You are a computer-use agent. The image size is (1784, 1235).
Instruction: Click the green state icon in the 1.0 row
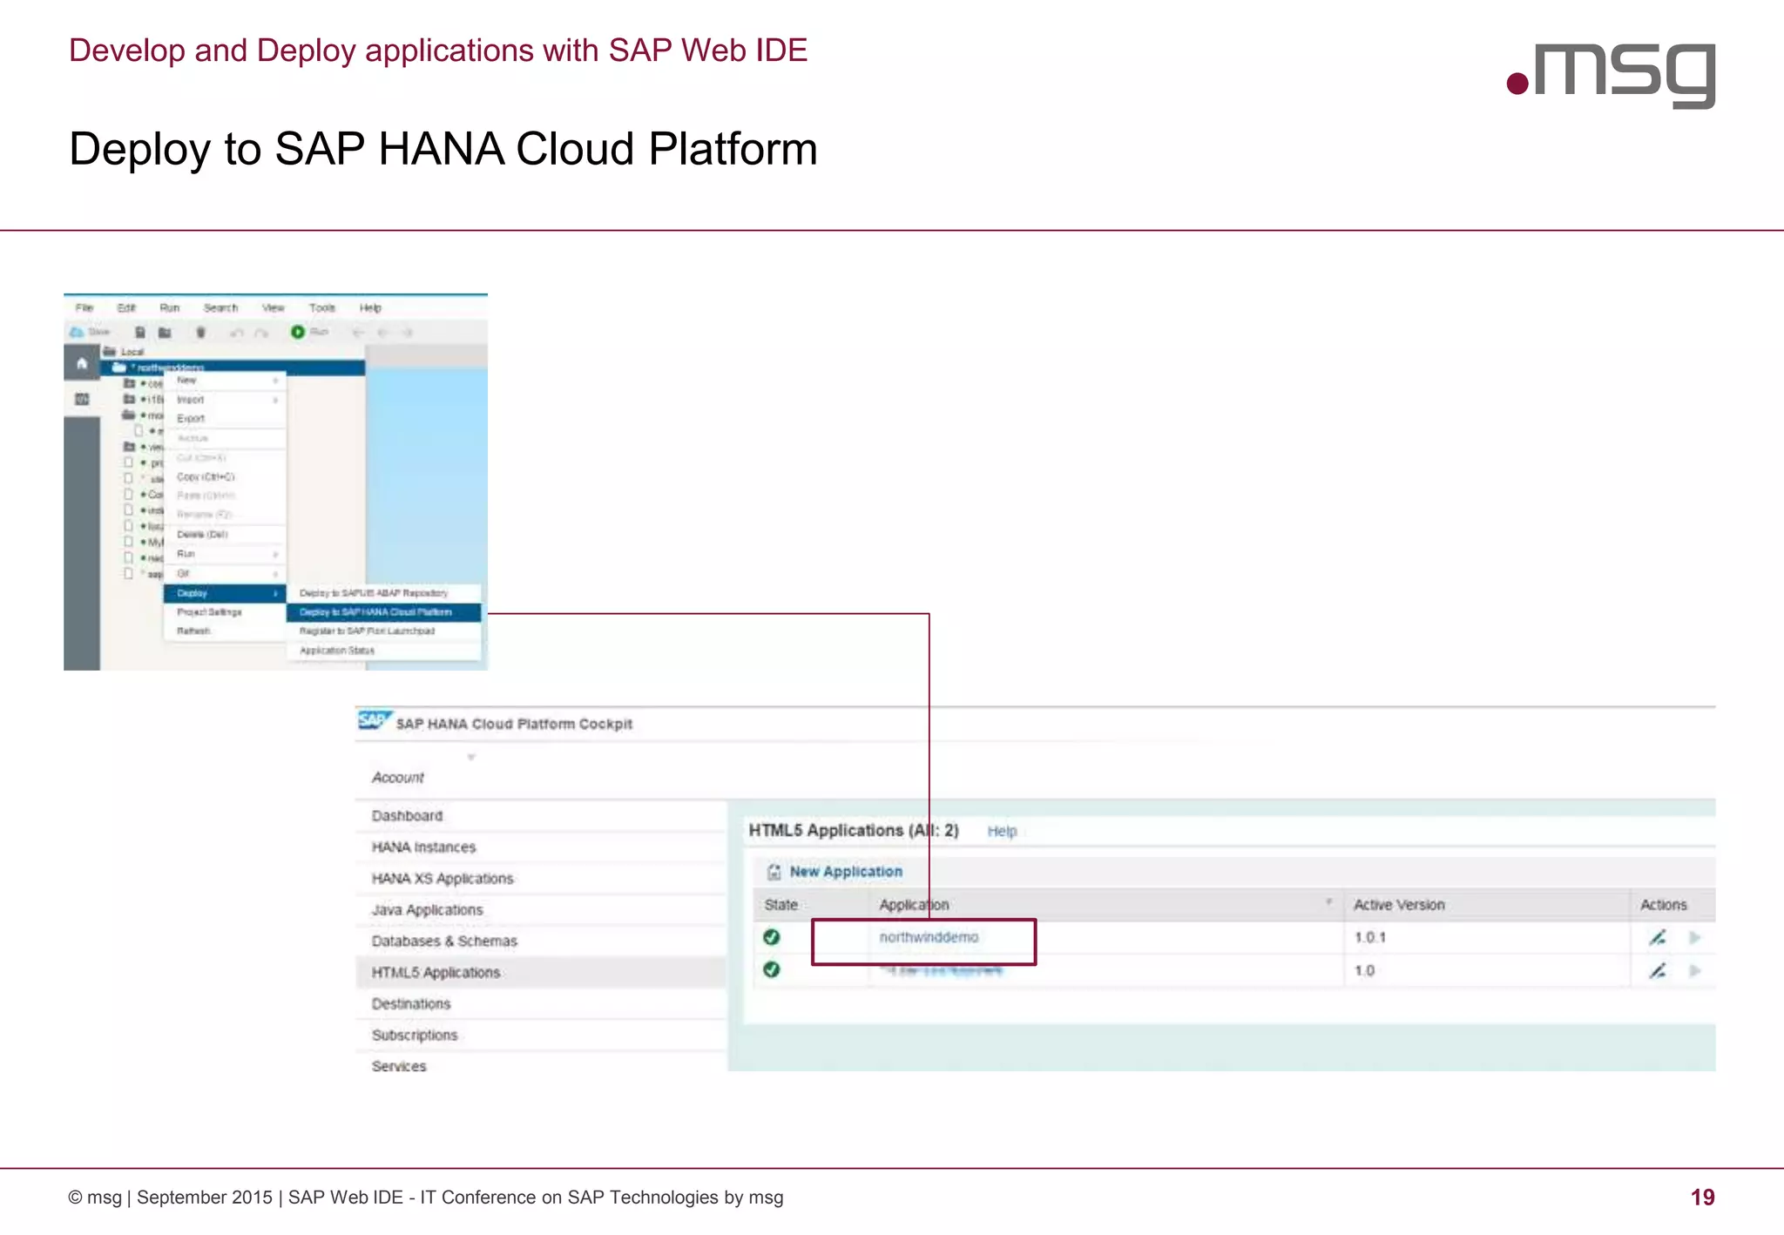pos(772,969)
